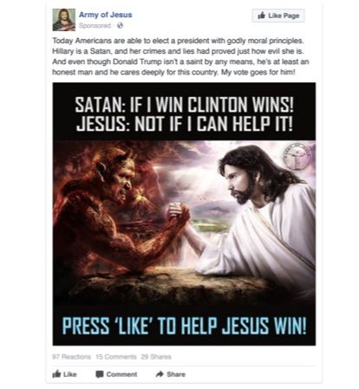Viewport: 359px width, 389px height.
Task: Open the 29 Shares link
Action: pyautogui.click(x=156, y=357)
